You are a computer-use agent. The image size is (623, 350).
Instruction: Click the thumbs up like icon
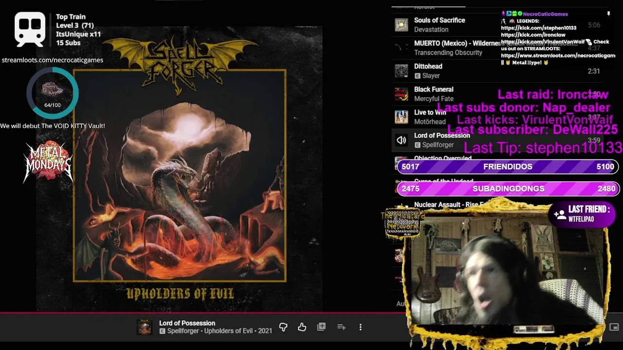[302, 327]
